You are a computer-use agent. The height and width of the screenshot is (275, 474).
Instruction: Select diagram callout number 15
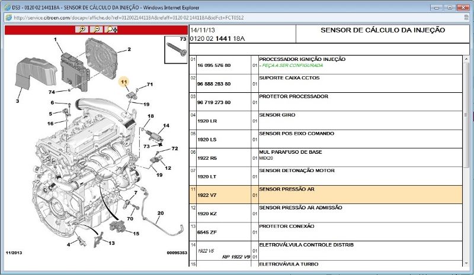pos(136,234)
